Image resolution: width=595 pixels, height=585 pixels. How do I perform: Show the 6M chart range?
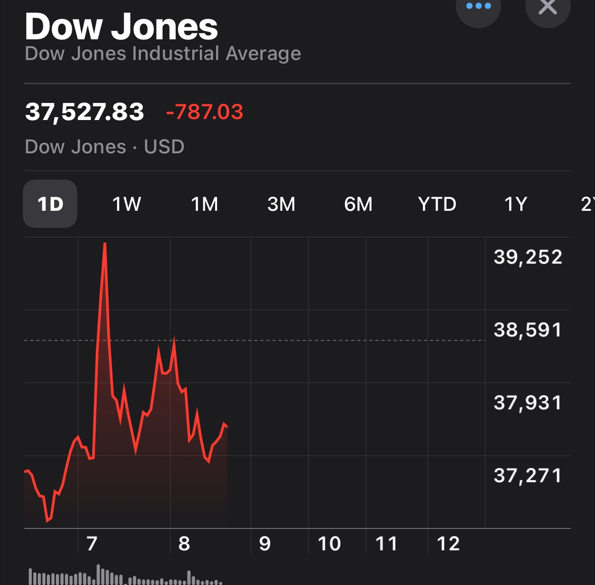coord(358,204)
